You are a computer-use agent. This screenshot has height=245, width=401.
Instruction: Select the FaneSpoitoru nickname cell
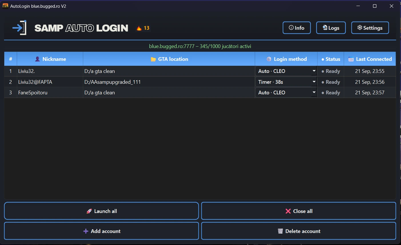click(50, 93)
